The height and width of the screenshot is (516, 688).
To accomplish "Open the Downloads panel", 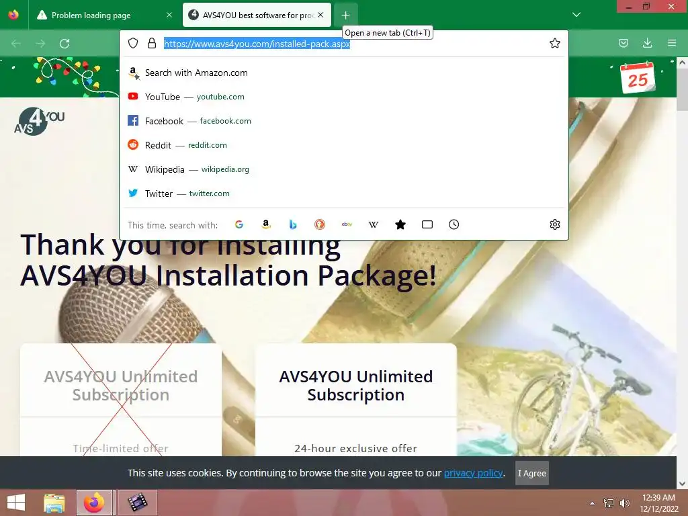I will 647,43.
